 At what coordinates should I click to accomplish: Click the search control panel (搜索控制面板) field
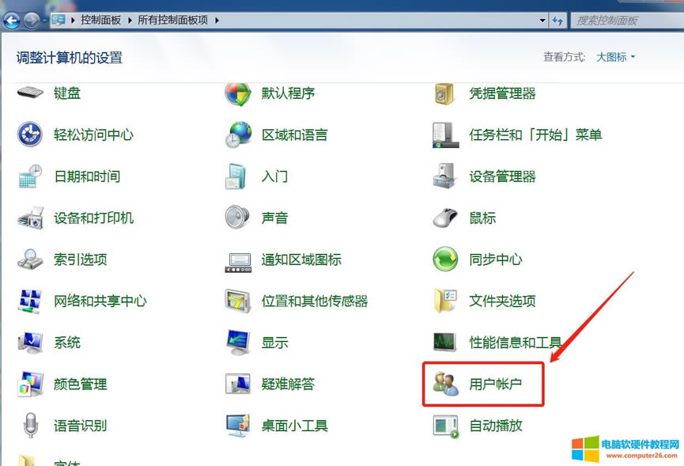tap(625, 20)
